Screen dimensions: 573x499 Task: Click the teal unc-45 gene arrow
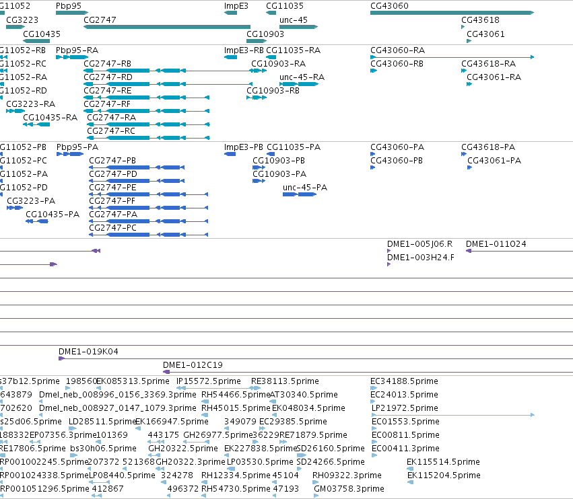(x=298, y=27)
